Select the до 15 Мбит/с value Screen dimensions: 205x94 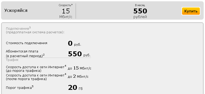tap(80, 68)
